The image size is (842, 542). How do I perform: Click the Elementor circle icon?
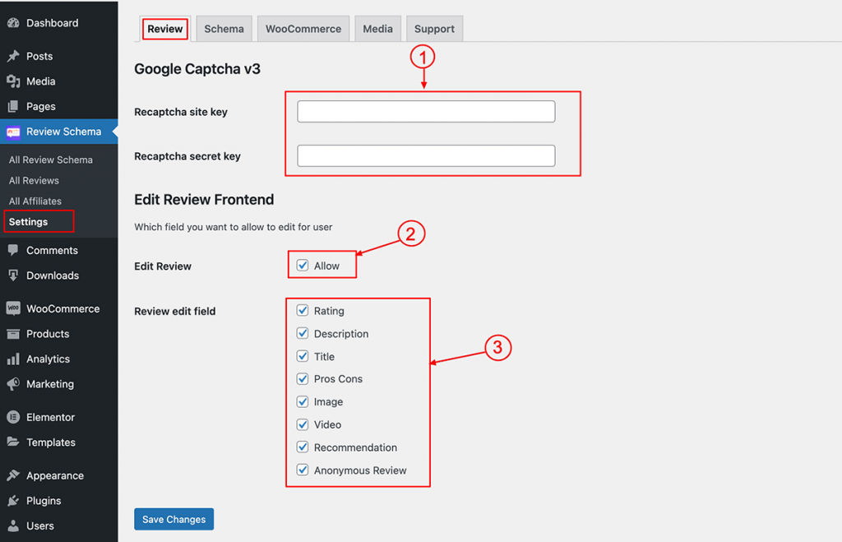(x=13, y=417)
